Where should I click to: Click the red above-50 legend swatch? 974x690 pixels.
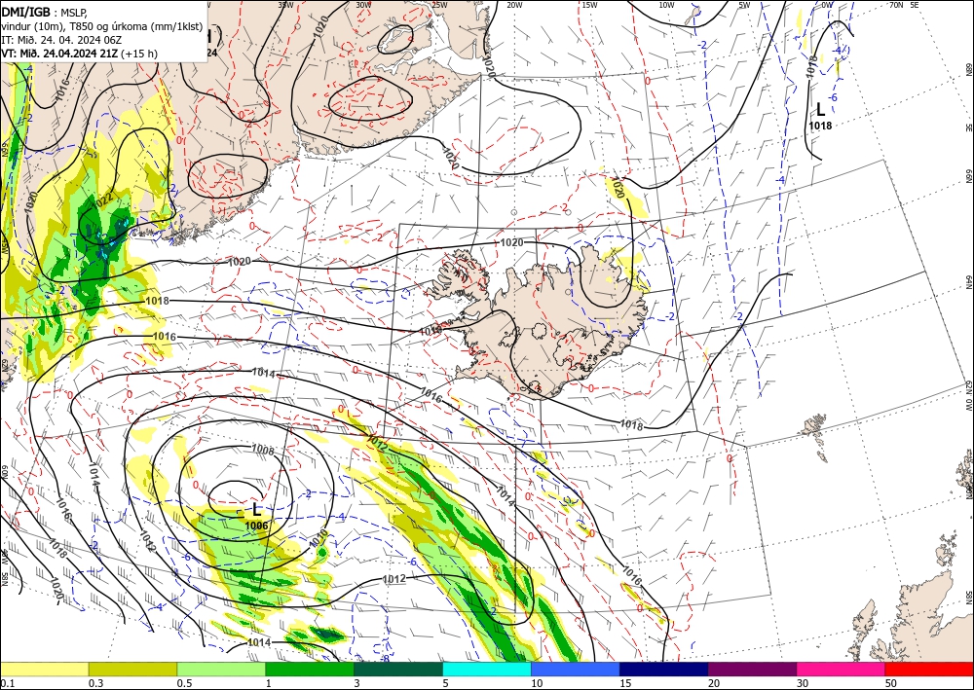click(929, 669)
